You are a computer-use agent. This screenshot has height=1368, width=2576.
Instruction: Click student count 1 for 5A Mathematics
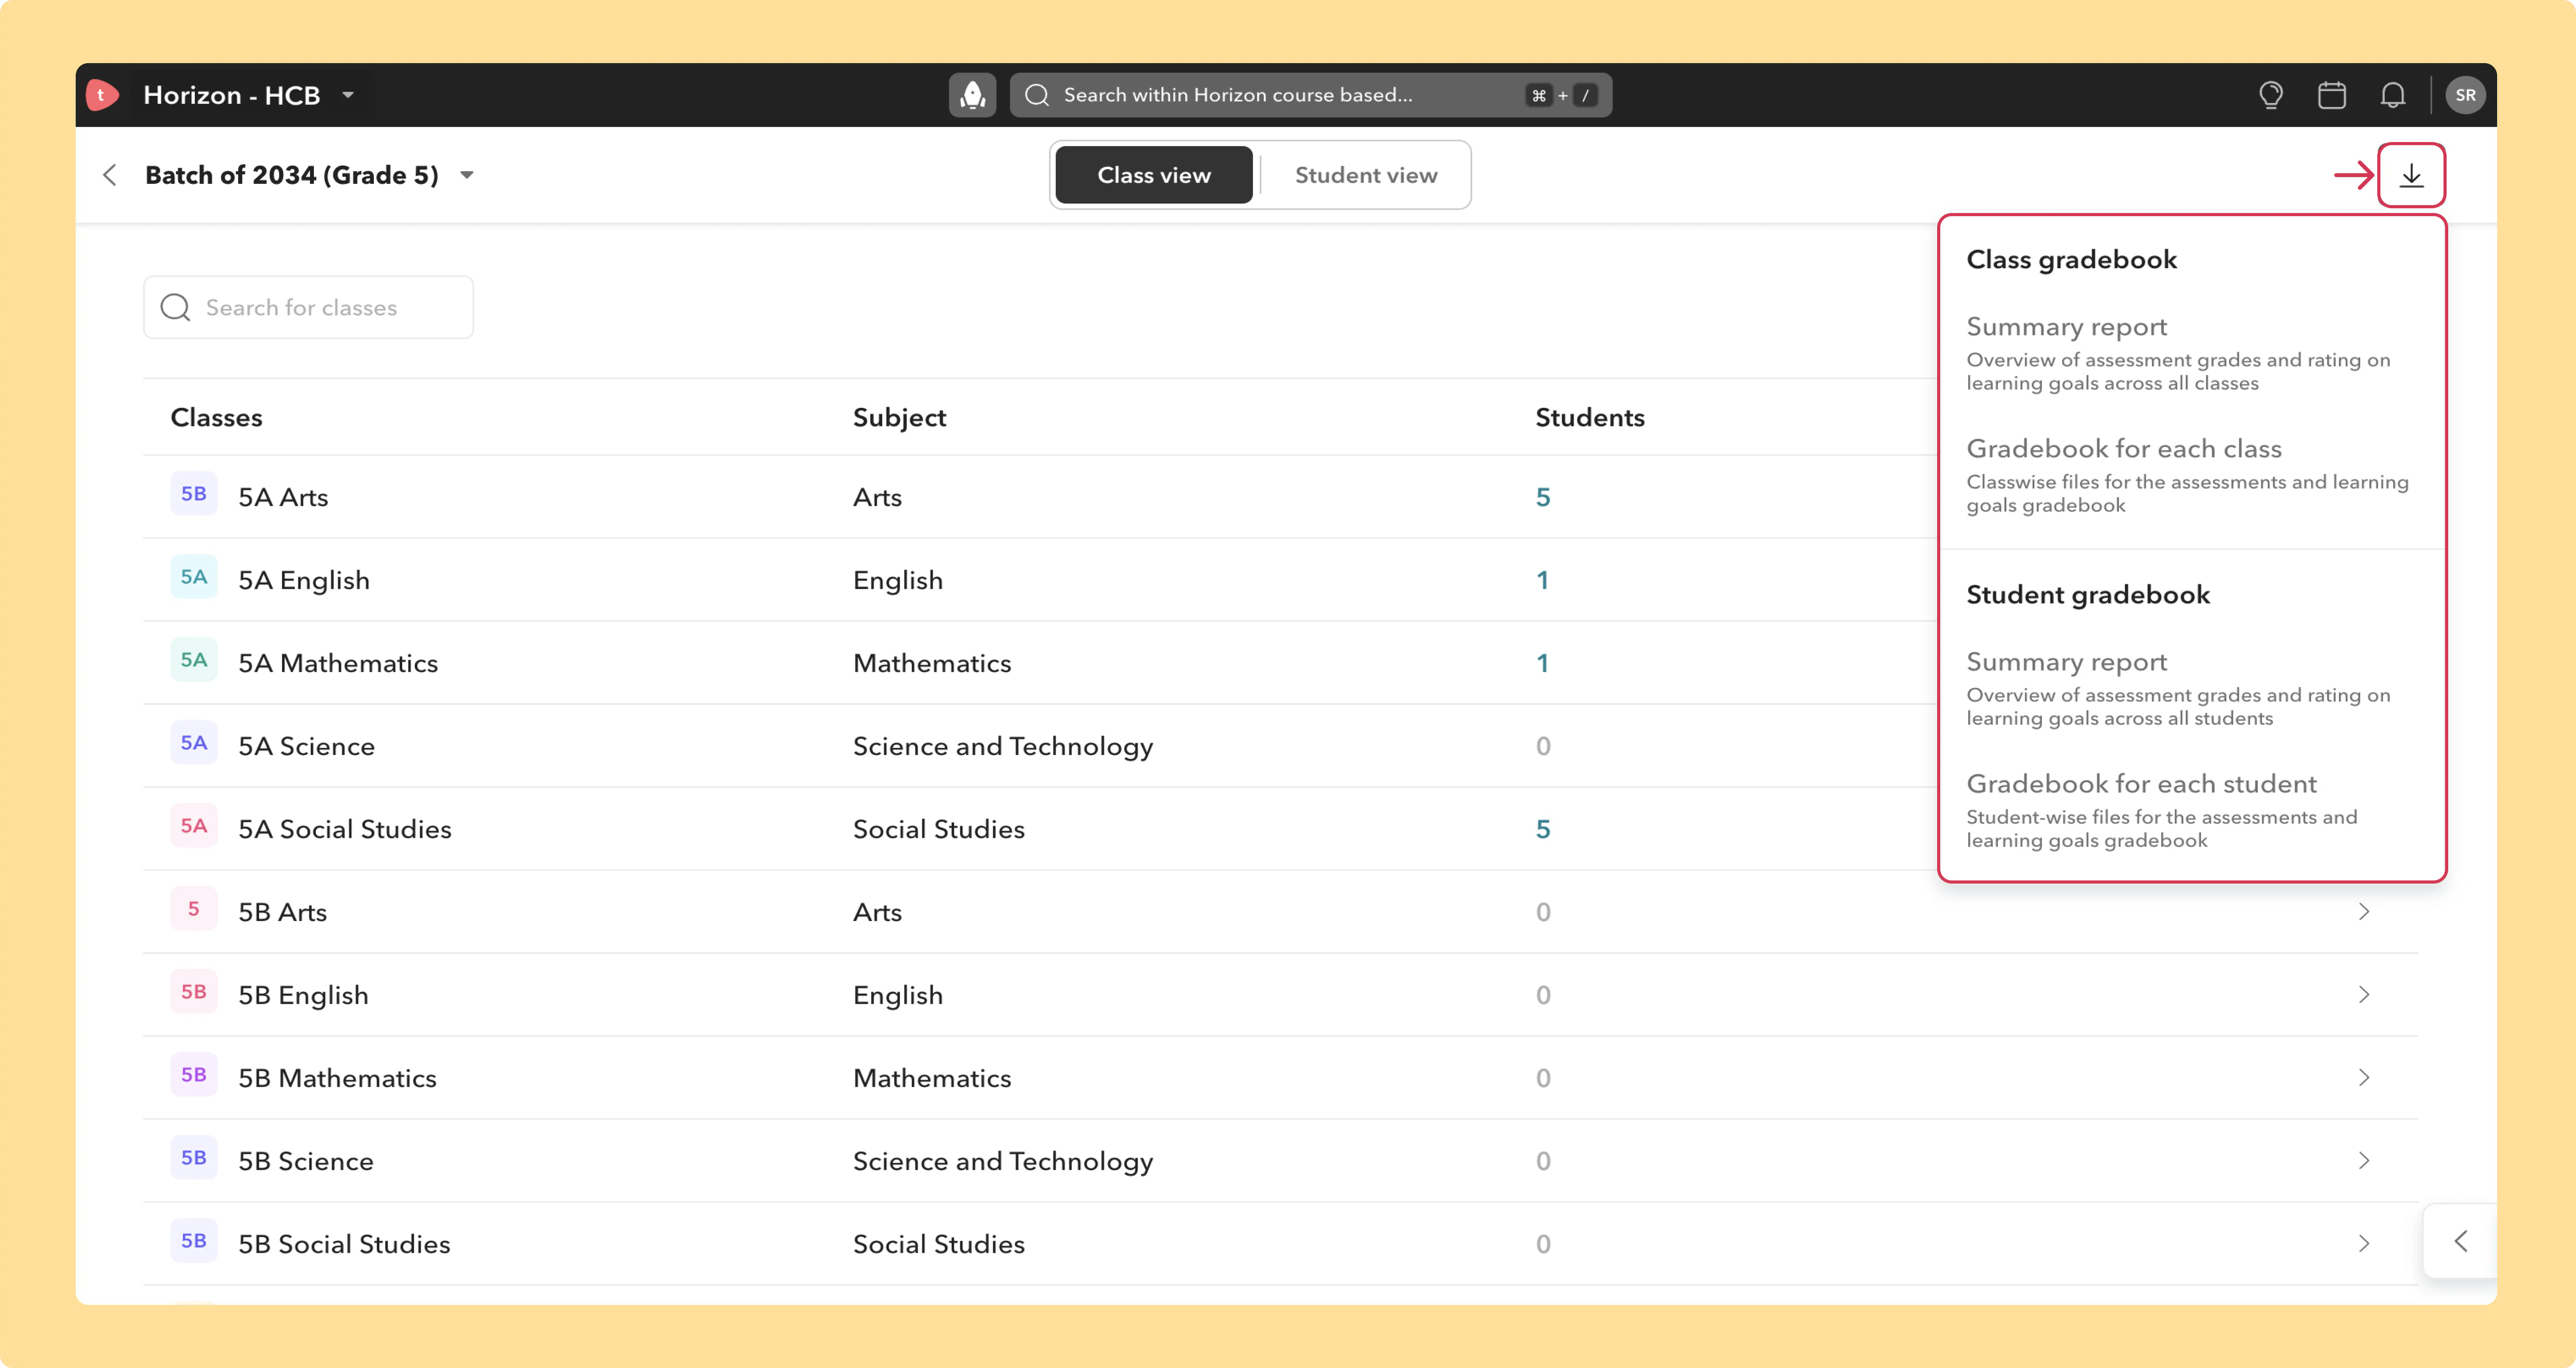pos(1543,663)
